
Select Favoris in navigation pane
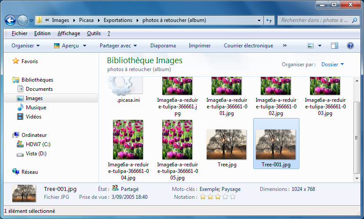(25, 61)
